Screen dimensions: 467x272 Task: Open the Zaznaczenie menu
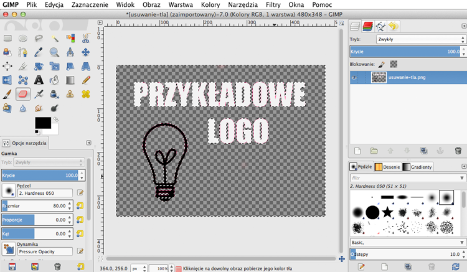[x=90, y=5]
